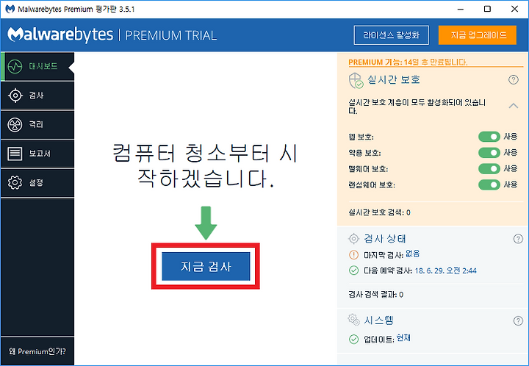Screen dimensions: 529x366
Task: Click the reports list icon
Action: click(x=15, y=154)
